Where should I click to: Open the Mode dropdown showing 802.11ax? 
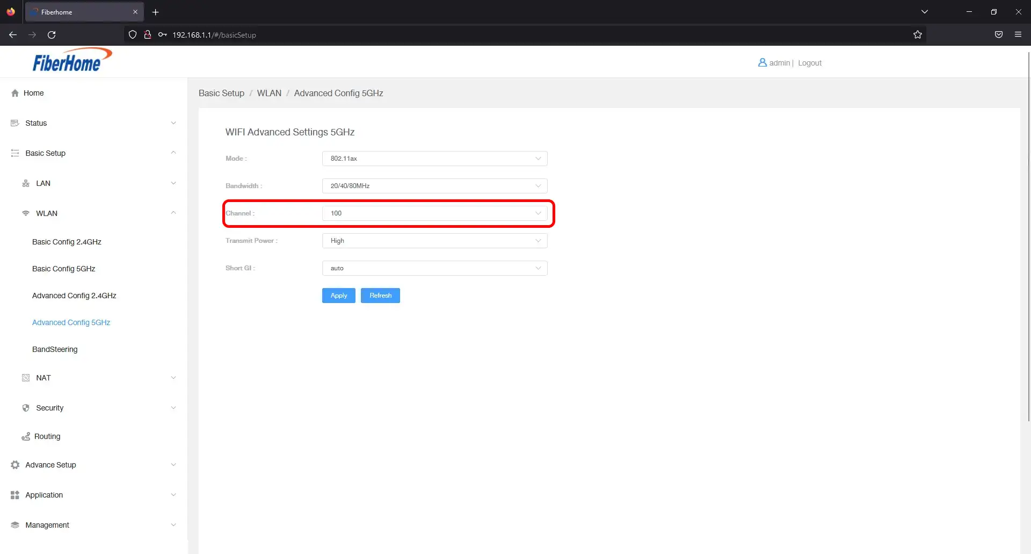click(434, 159)
